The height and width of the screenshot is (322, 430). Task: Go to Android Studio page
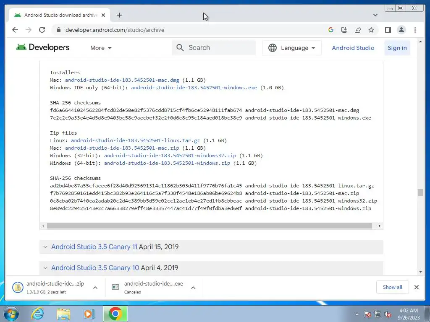pyautogui.click(x=353, y=48)
